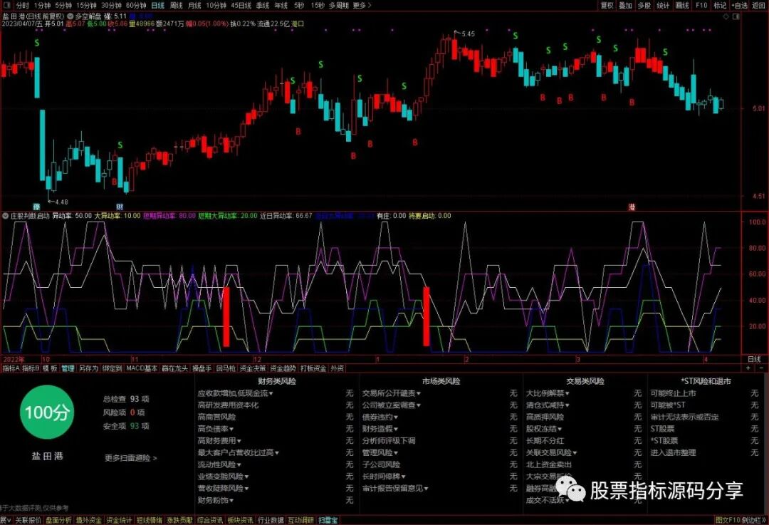Image resolution: width=769 pixels, height=525 pixels.
Task: Open F10 company information
Action: pos(701,6)
